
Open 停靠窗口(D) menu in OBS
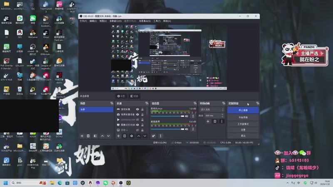coord(116,21)
